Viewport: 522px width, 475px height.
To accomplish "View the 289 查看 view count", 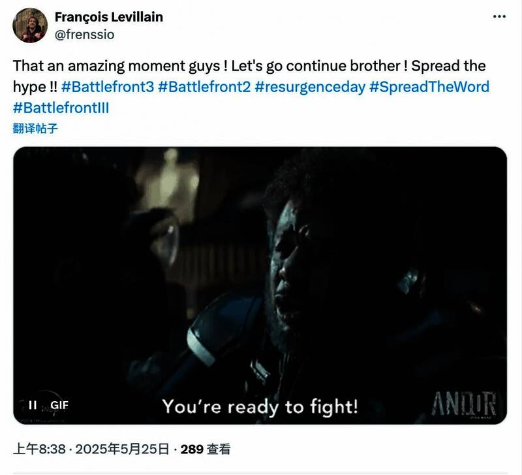I will tap(206, 449).
